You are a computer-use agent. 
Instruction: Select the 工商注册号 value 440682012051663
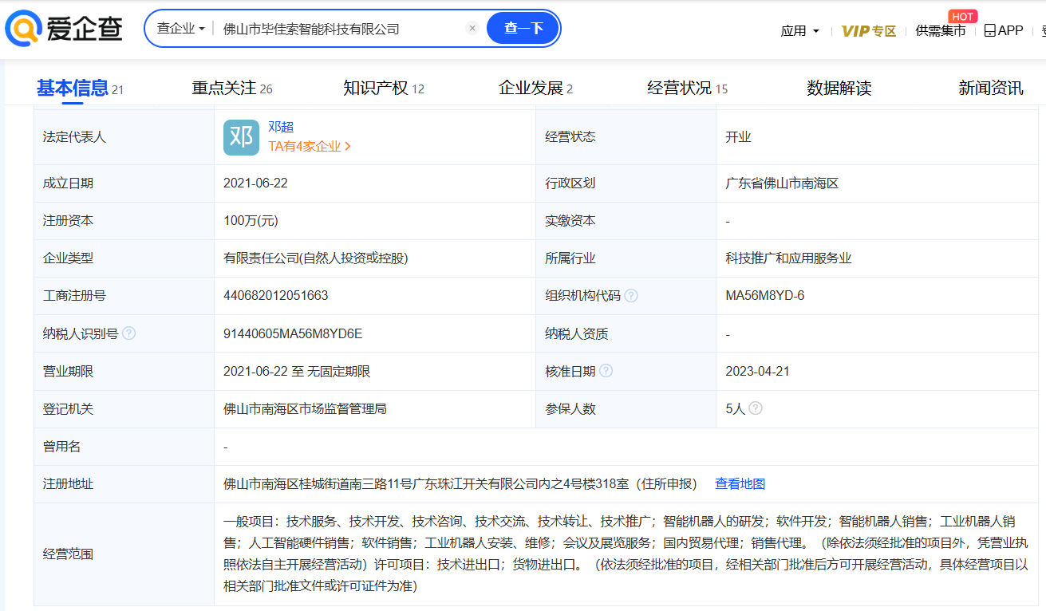pyautogui.click(x=276, y=296)
